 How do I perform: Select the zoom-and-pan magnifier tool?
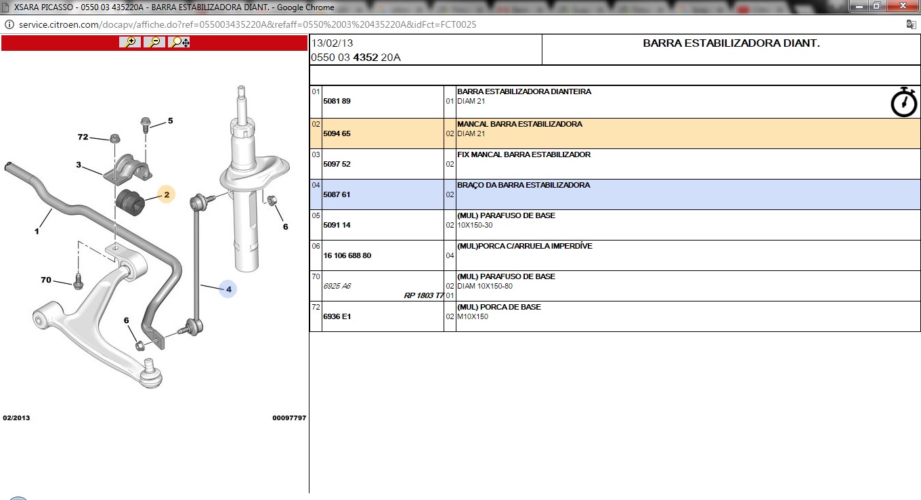tap(180, 42)
